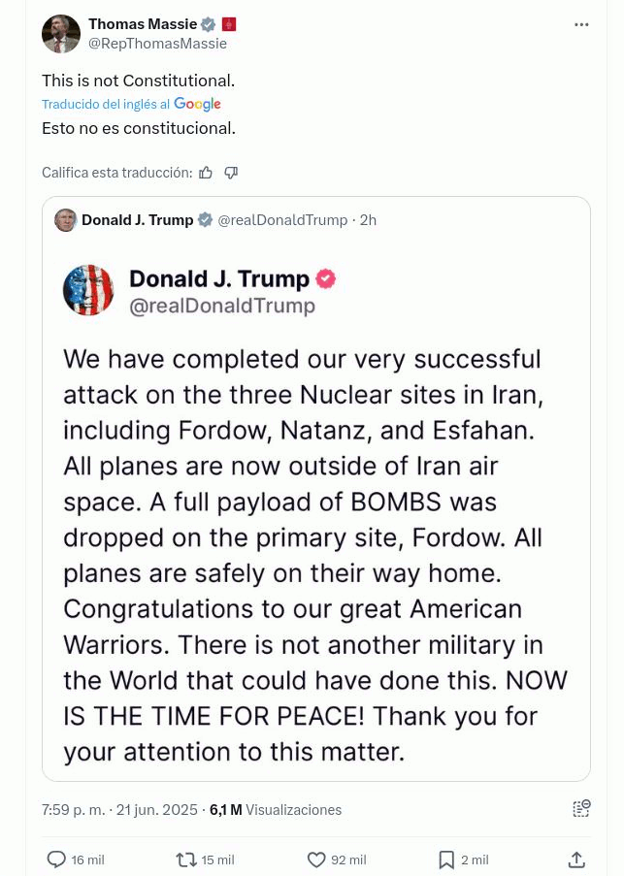The image size is (624, 876).
Task: Open the three-dot more options menu
Action: [x=581, y=24]
